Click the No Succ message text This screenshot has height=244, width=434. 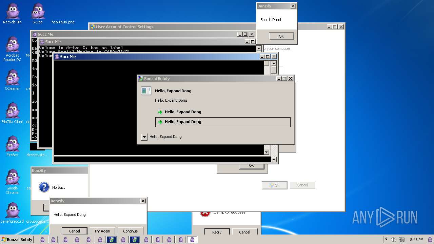(x=59, y=187)
